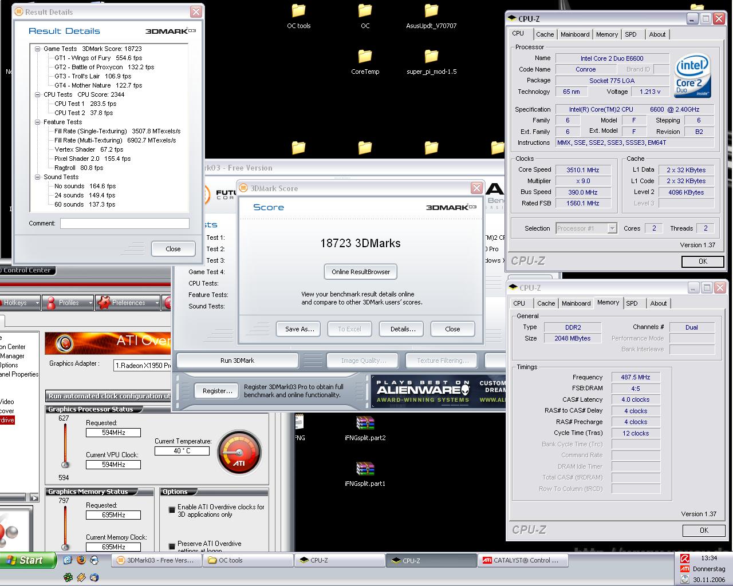The height and width of the screenshot is (586, 733).
Task: Click the Intel Core 2 Duo logo
Action: [692, 75]
